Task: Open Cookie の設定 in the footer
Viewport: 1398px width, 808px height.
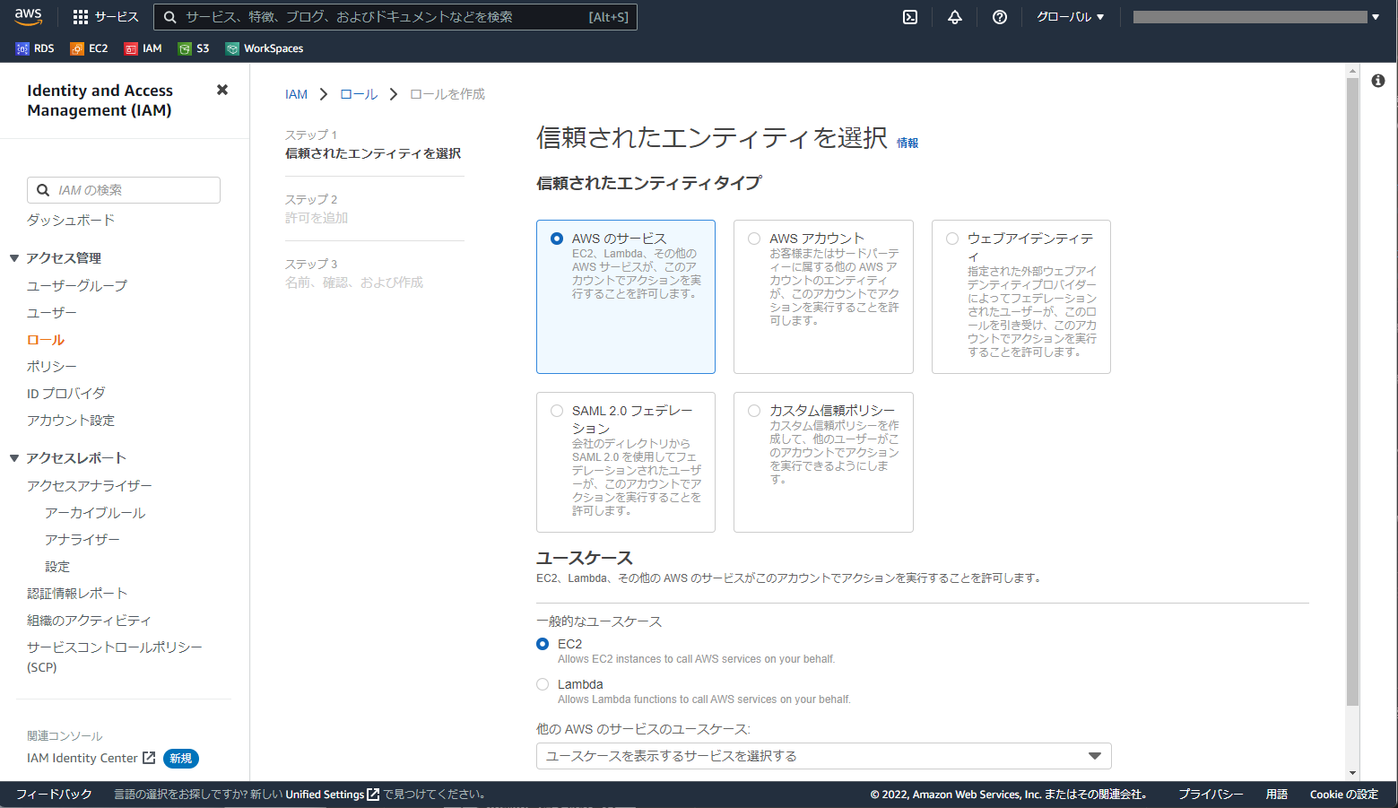Action: click(1344, 795)
